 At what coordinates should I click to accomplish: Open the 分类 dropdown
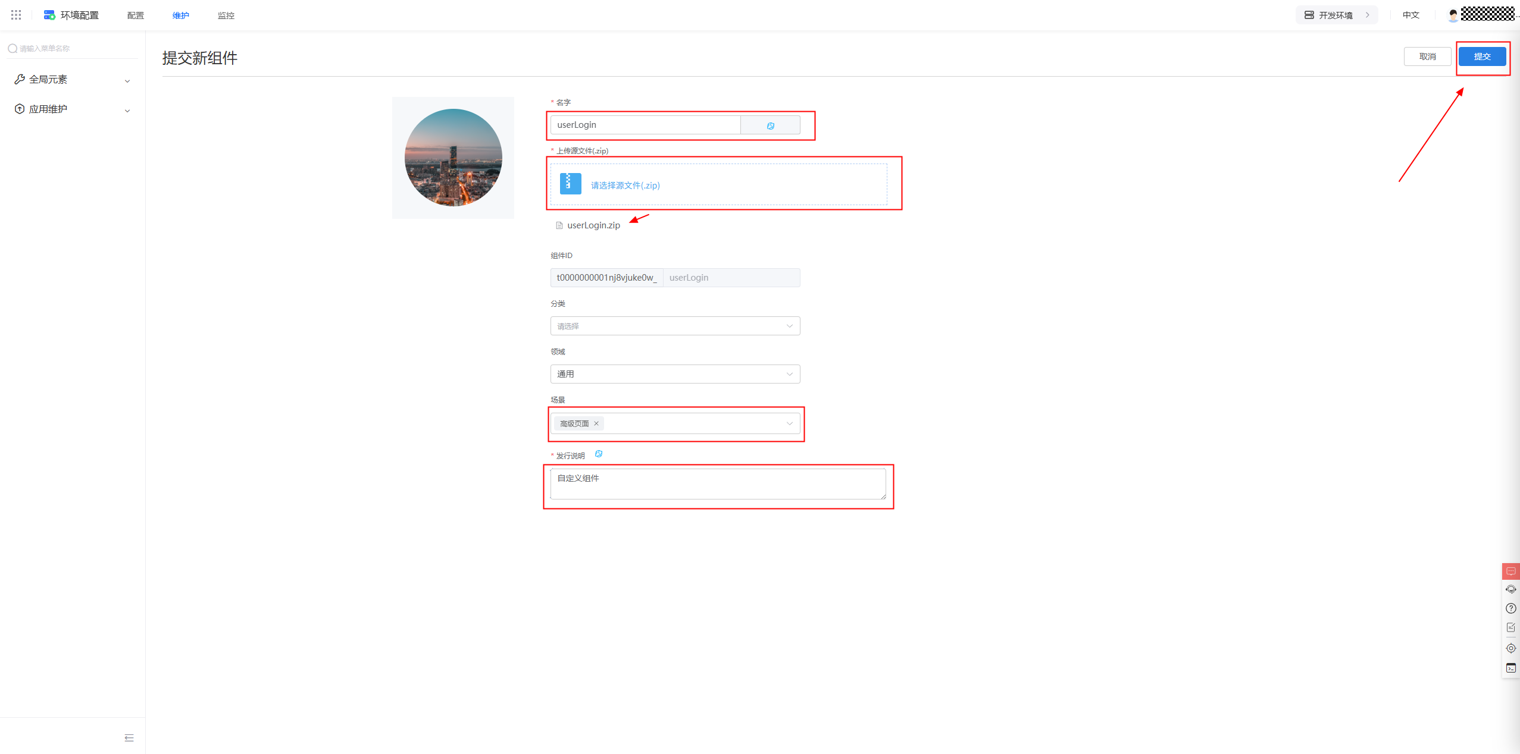point(675,326)
